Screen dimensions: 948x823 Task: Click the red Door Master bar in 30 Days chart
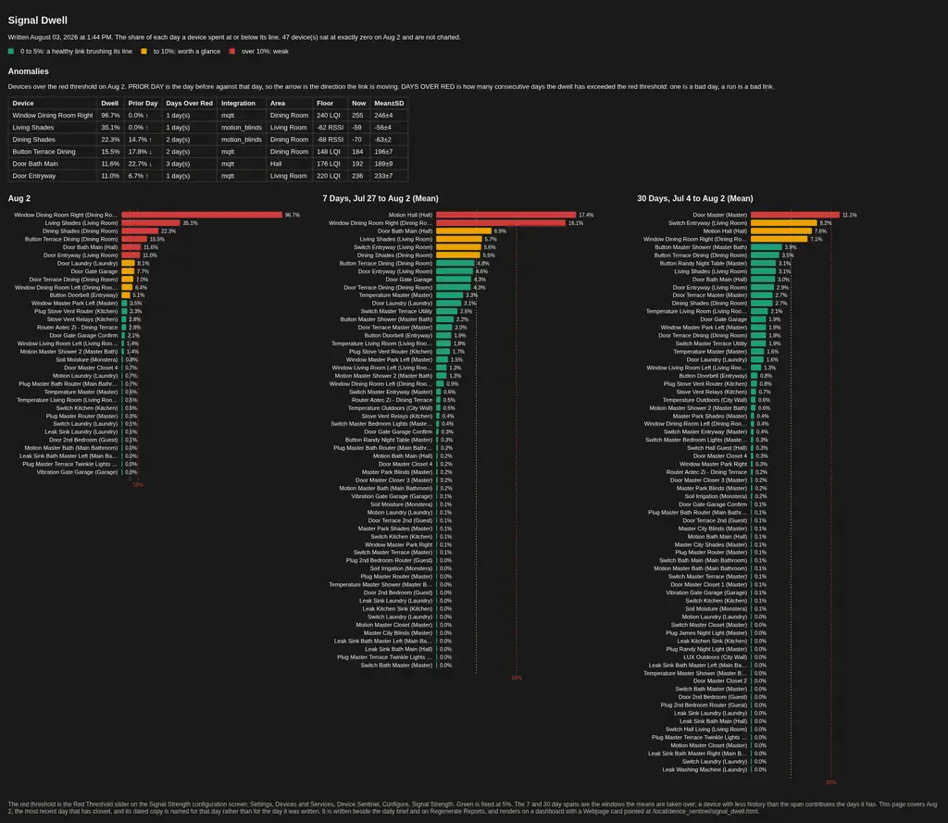pyautogui.click(x=795, y=215)
